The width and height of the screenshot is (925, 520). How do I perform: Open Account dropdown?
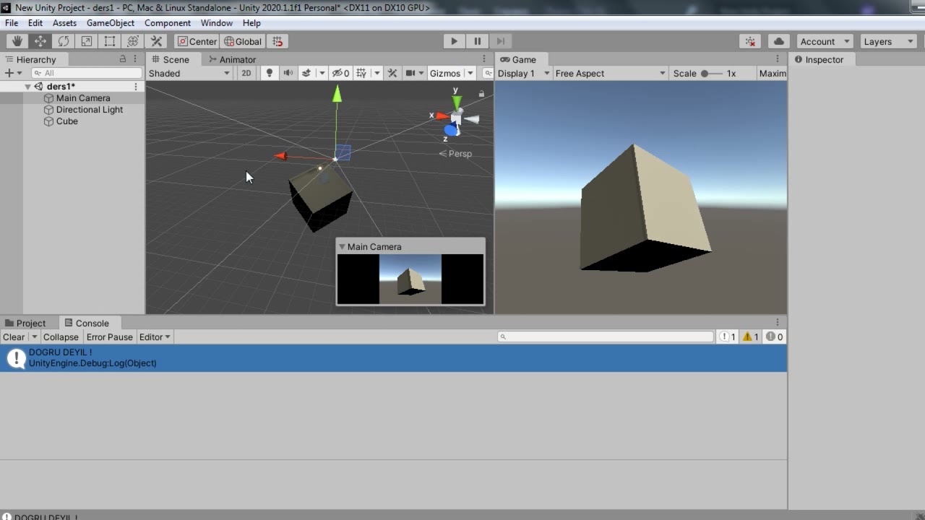tap(825, 41)
